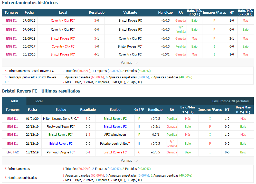256x184 pixels.
Task: Open AFC Wimbledon team
Action: (x=115, y=135)
